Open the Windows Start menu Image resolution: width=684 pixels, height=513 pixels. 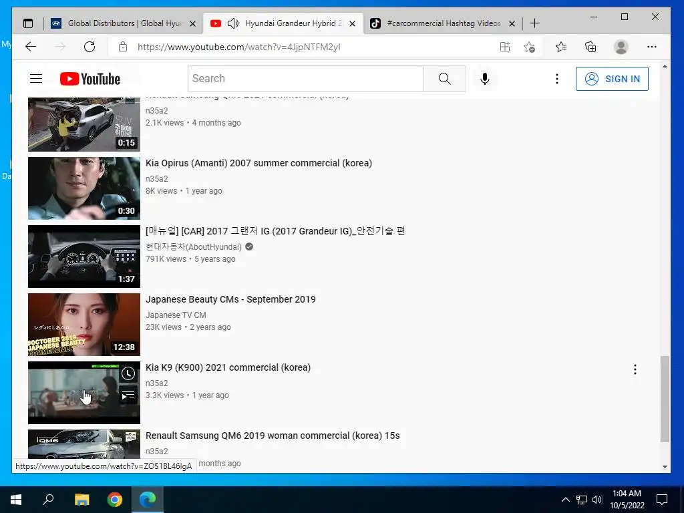16,500
